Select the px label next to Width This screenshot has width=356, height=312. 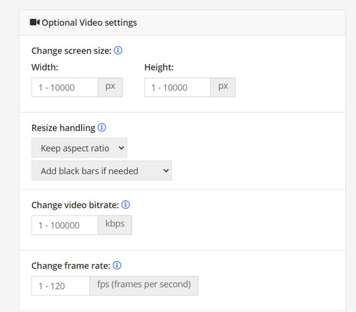[x=110, y=87]
